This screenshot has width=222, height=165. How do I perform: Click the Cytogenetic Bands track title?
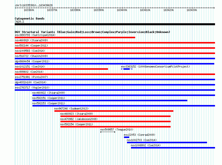30,18
